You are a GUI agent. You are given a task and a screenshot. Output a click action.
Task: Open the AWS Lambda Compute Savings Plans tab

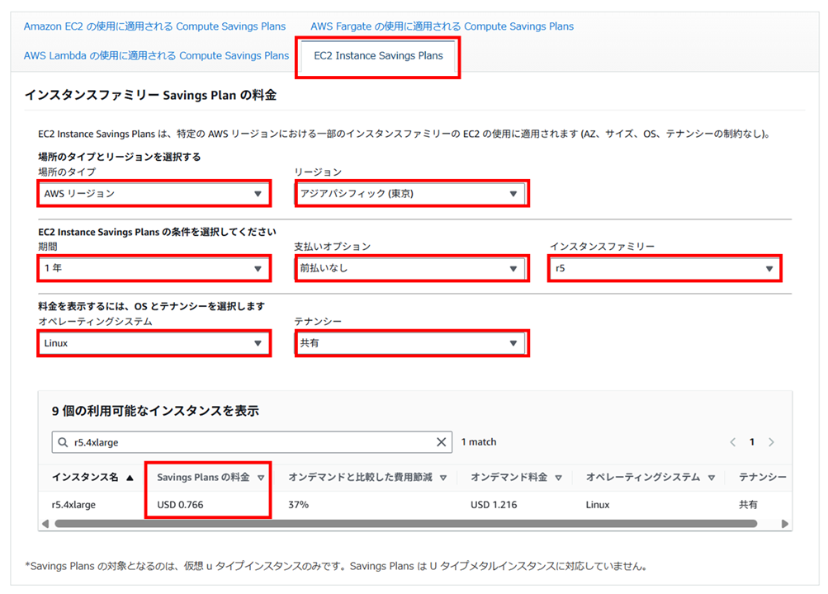(x=156, y=56)
